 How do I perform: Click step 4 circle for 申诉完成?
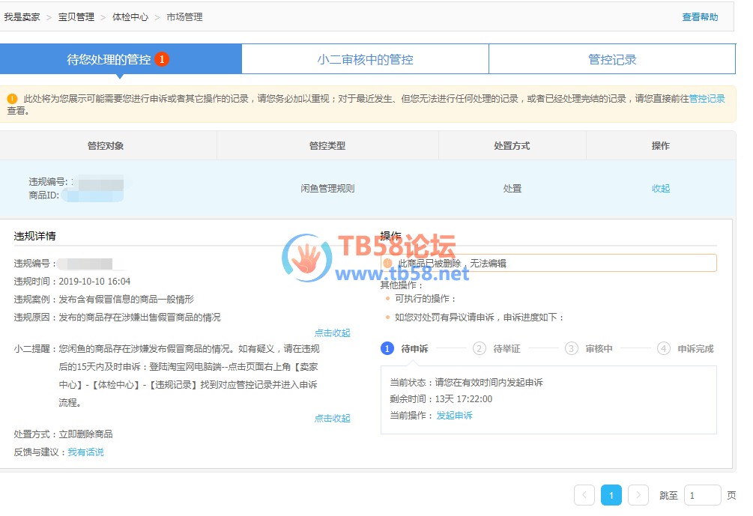(x=663, y=348)
